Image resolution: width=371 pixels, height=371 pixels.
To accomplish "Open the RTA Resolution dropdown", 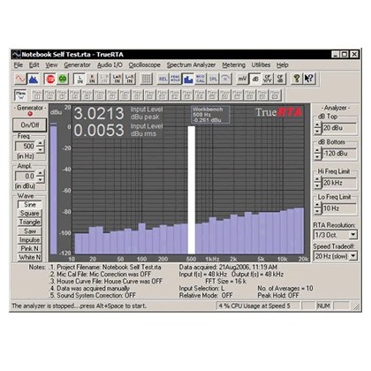I will (x=353, y=235).
